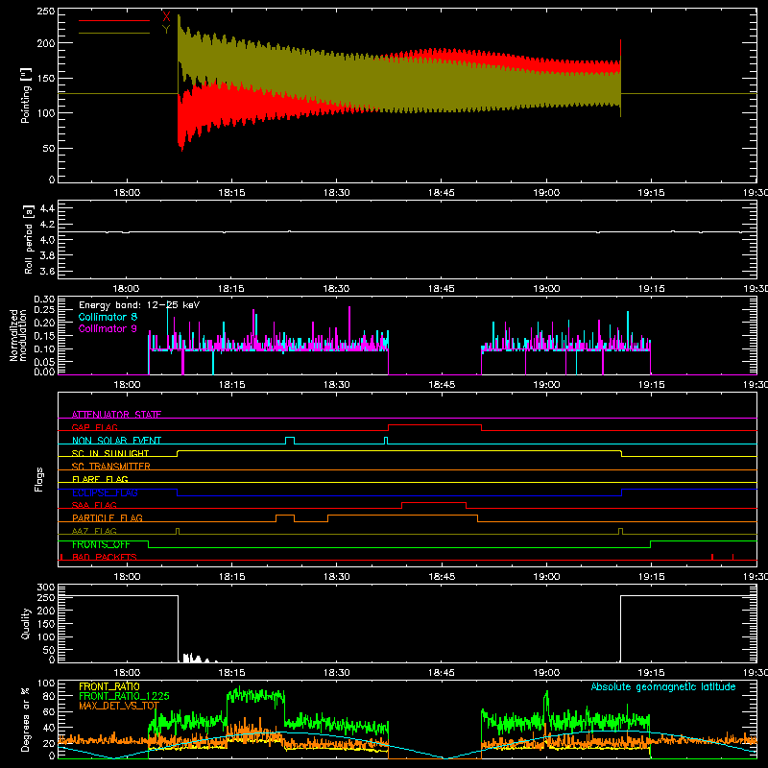The height and width of the screenshot is (768, 768).
Task: Click the 19:15 tick label under Flags plot
Action: click(651, 577)
